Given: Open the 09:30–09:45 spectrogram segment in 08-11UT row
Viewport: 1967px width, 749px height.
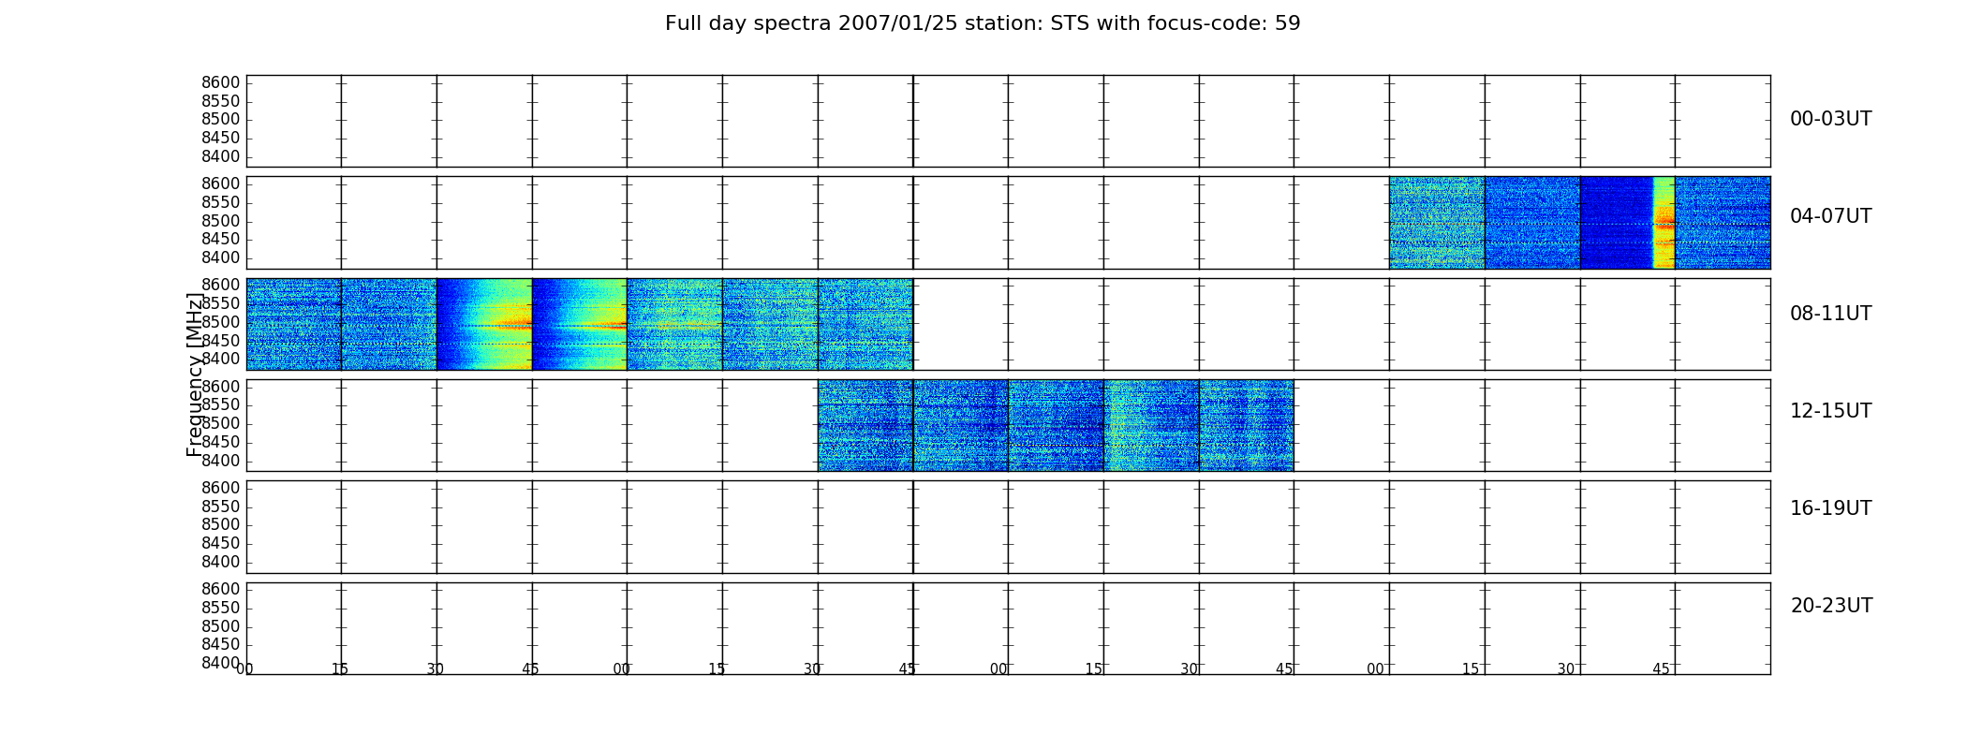Looking at the screenshot, I should click(x=865, y=324).
